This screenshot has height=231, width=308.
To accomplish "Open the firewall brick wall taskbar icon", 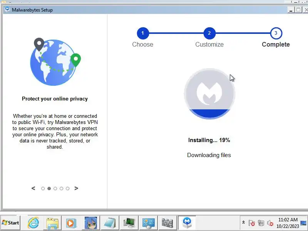I will point(167,223).
